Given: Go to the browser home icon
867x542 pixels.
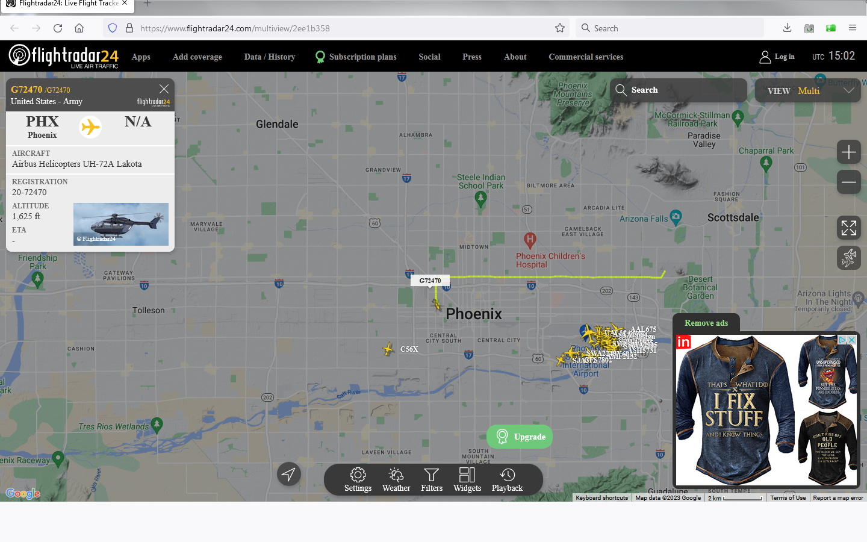Looking at the screenshot, I should click(79, 28).
